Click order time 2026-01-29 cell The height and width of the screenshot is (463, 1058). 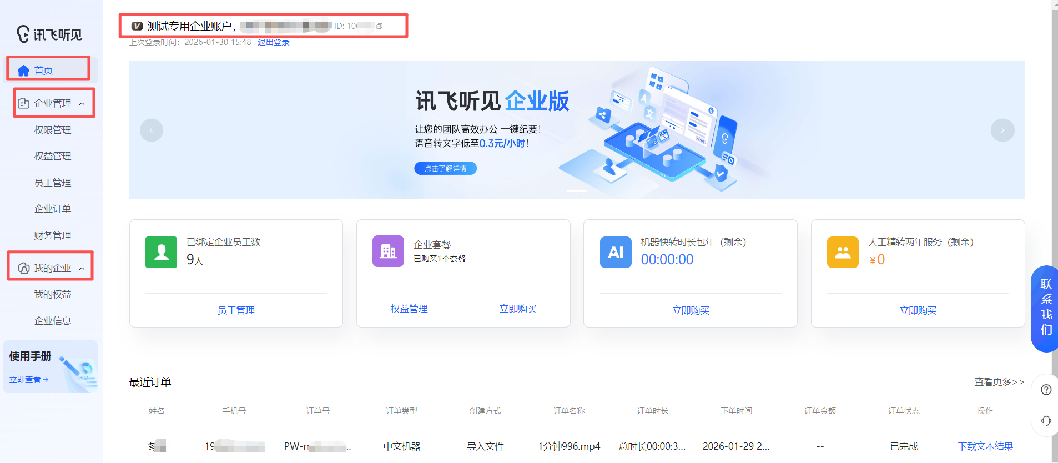tap(736, 446)
